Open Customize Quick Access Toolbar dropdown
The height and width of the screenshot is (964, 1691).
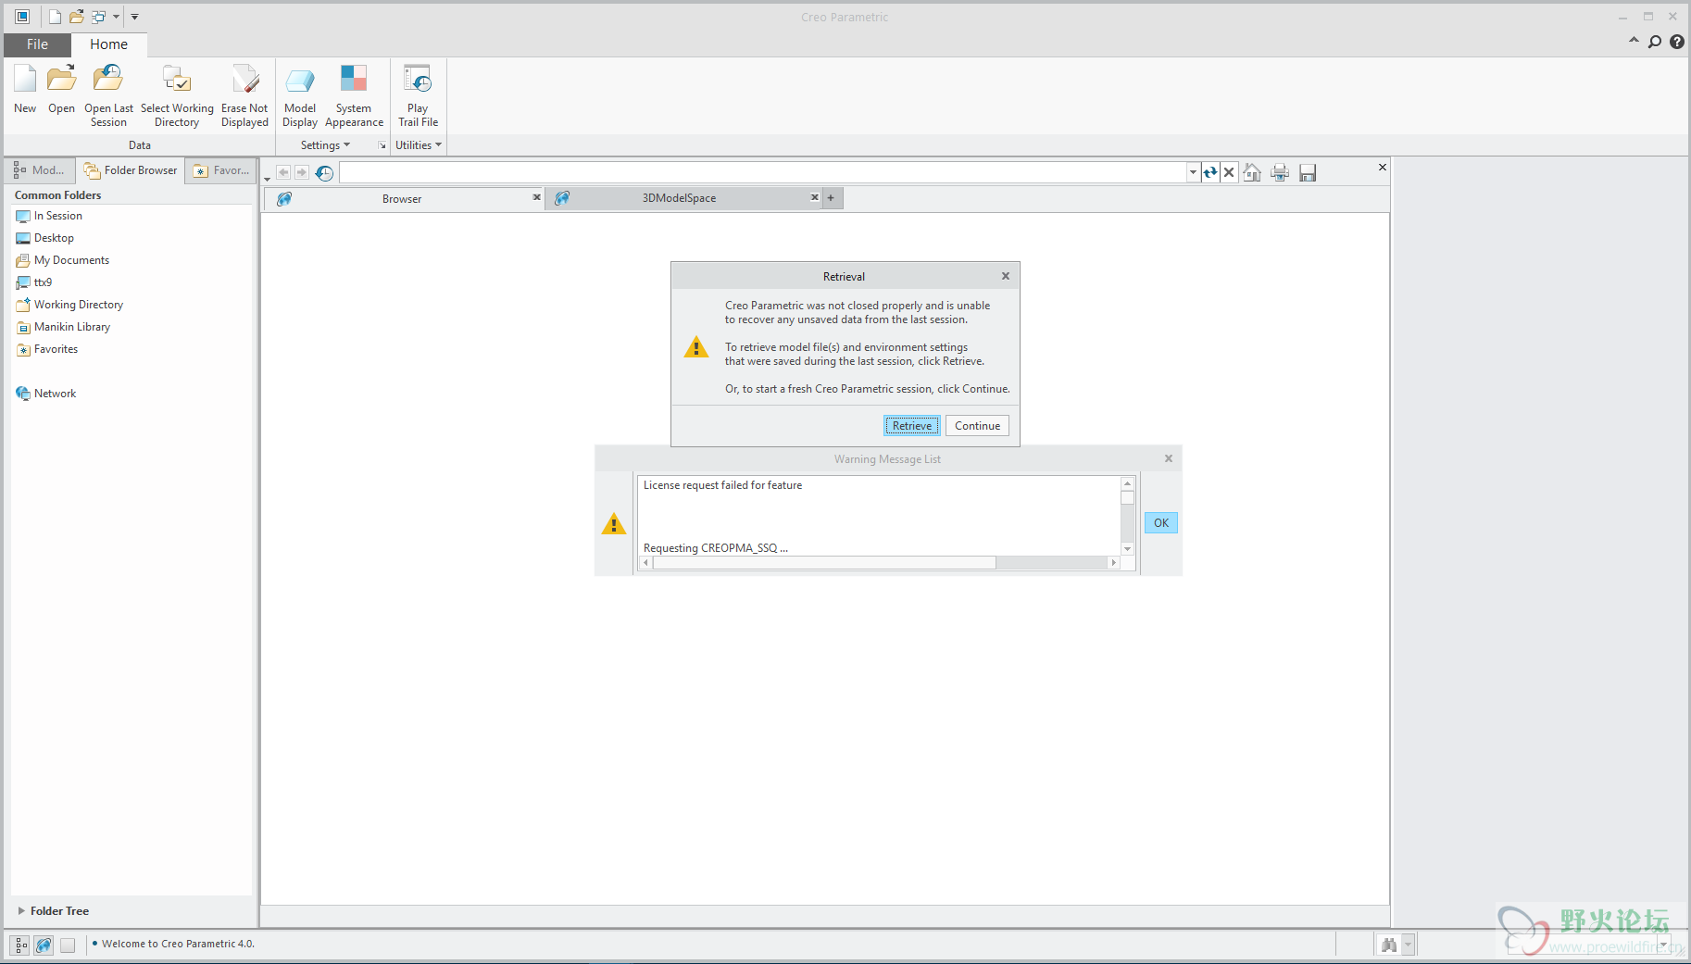click(134, 17)
